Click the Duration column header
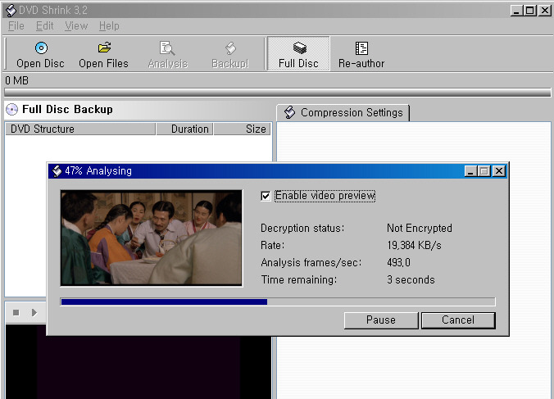 coord(184,129)
